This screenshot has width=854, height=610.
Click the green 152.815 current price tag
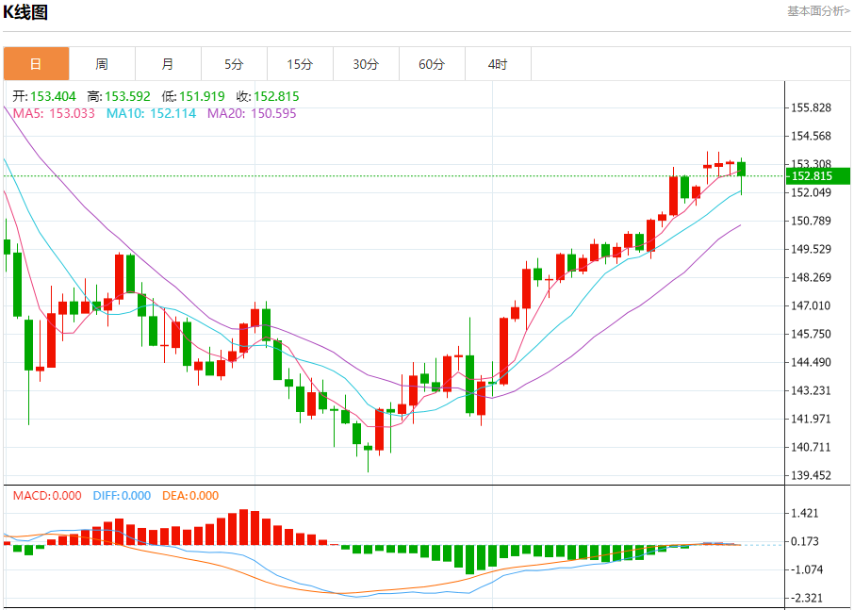tap(818, 176)
